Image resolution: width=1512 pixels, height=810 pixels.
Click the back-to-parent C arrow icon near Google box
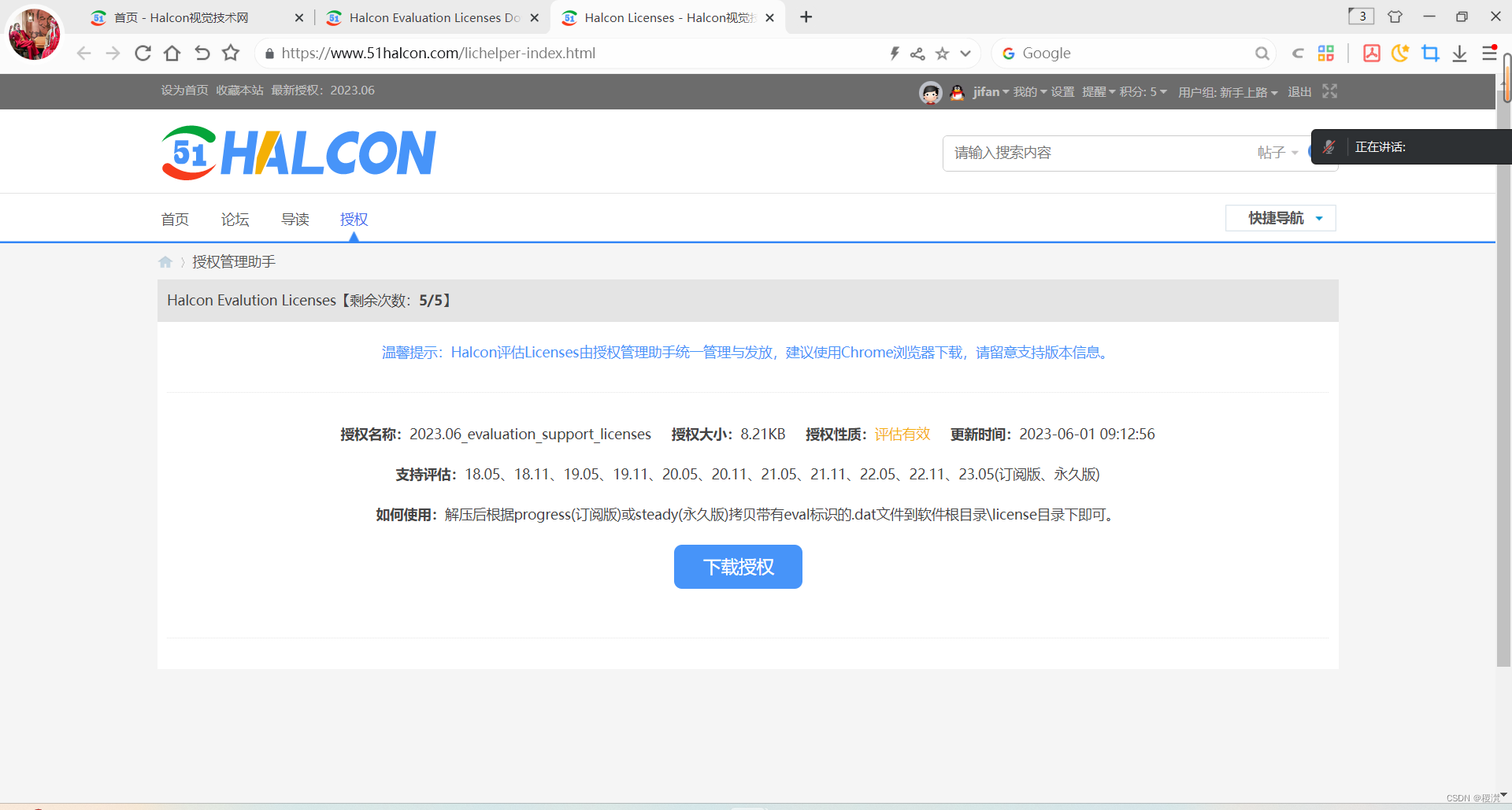tap(1298, 54)
